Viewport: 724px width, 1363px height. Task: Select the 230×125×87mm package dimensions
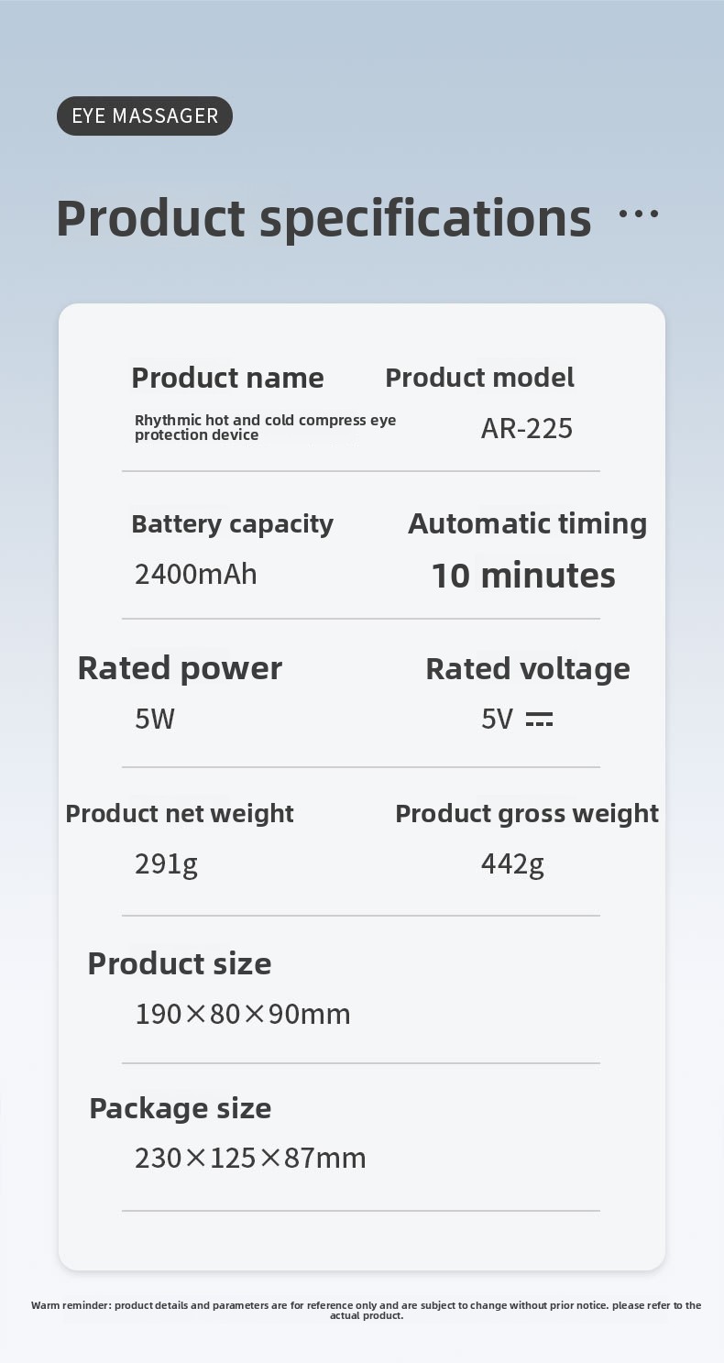(x=250, y=1159)
